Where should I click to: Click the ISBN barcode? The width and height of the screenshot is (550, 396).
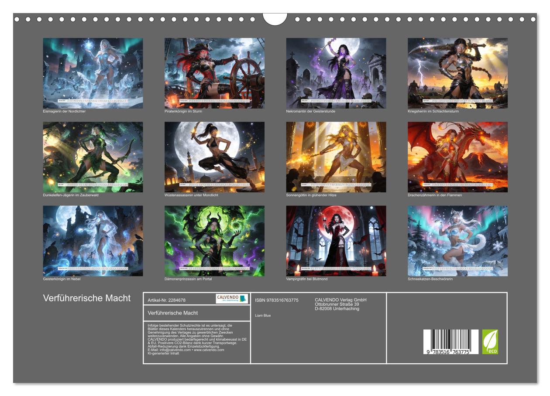pos(450,342)
